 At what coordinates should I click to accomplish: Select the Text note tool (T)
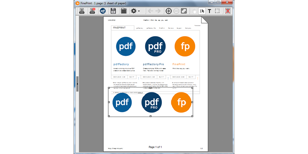[209, 11]
